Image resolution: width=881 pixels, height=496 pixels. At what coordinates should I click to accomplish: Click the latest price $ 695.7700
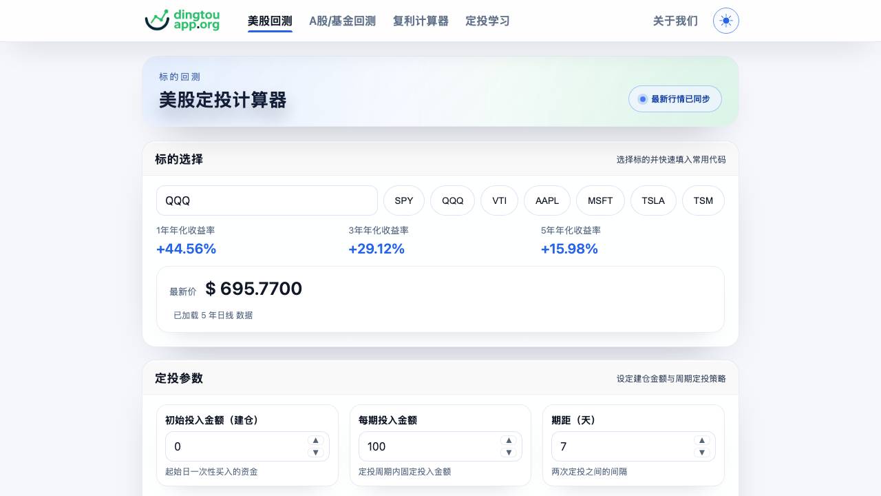[x=254, y=289]
